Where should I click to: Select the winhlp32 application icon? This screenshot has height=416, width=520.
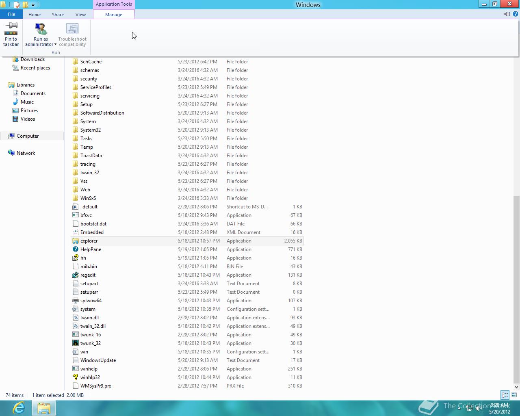pyautogui.click(x=76, y=377)
